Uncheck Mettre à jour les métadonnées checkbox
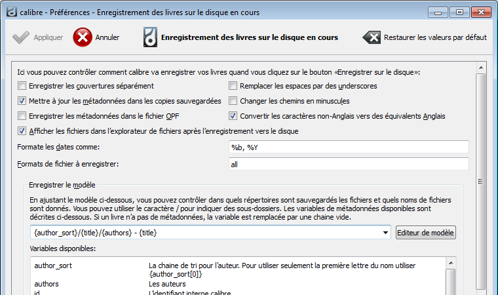The height and width of the screenshot is (295, 498). 22,101
